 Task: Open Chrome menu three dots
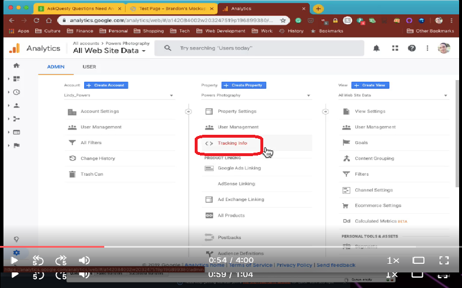coord(452,20)
